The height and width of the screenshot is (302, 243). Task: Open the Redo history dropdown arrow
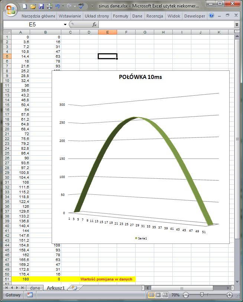coord(75,7)
